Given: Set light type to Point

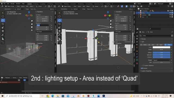Looking at the screenshot, I should tap(144, 45).
